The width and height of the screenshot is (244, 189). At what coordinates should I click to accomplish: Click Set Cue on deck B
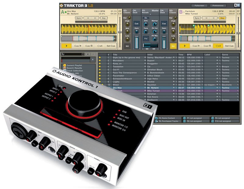(x=229, y=46)
